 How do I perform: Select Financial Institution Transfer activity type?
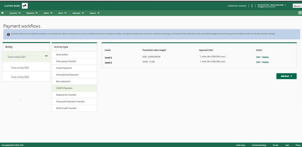(x=74, y=102)
